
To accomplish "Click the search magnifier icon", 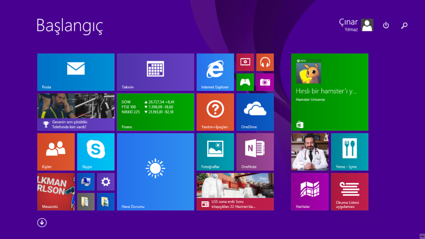I will point(404,25).
